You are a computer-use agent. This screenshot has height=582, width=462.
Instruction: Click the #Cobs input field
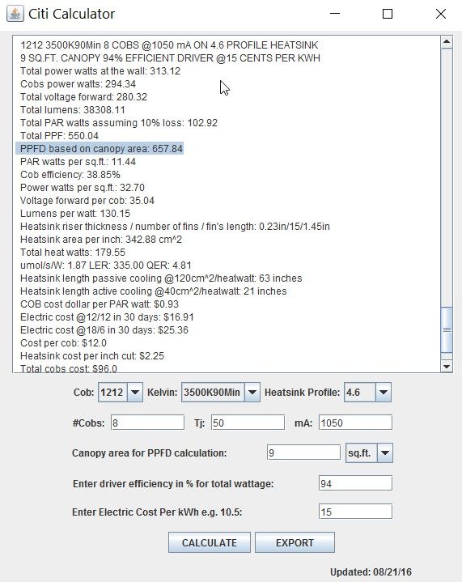point(147,423)
